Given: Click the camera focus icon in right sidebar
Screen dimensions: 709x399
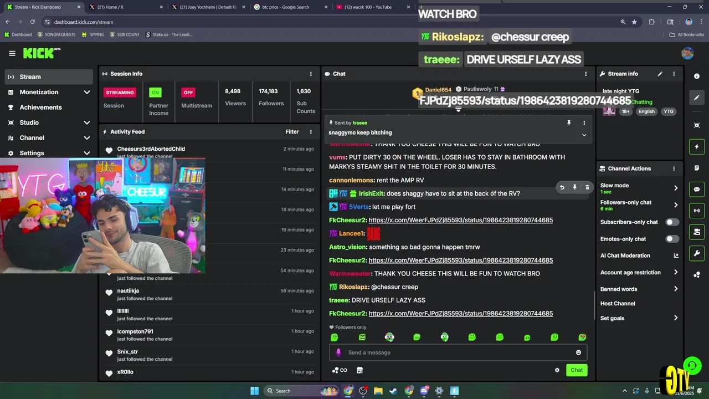Looking at the screenshot, I should [697, 125].
